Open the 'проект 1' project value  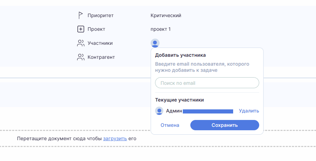point(160,29)
